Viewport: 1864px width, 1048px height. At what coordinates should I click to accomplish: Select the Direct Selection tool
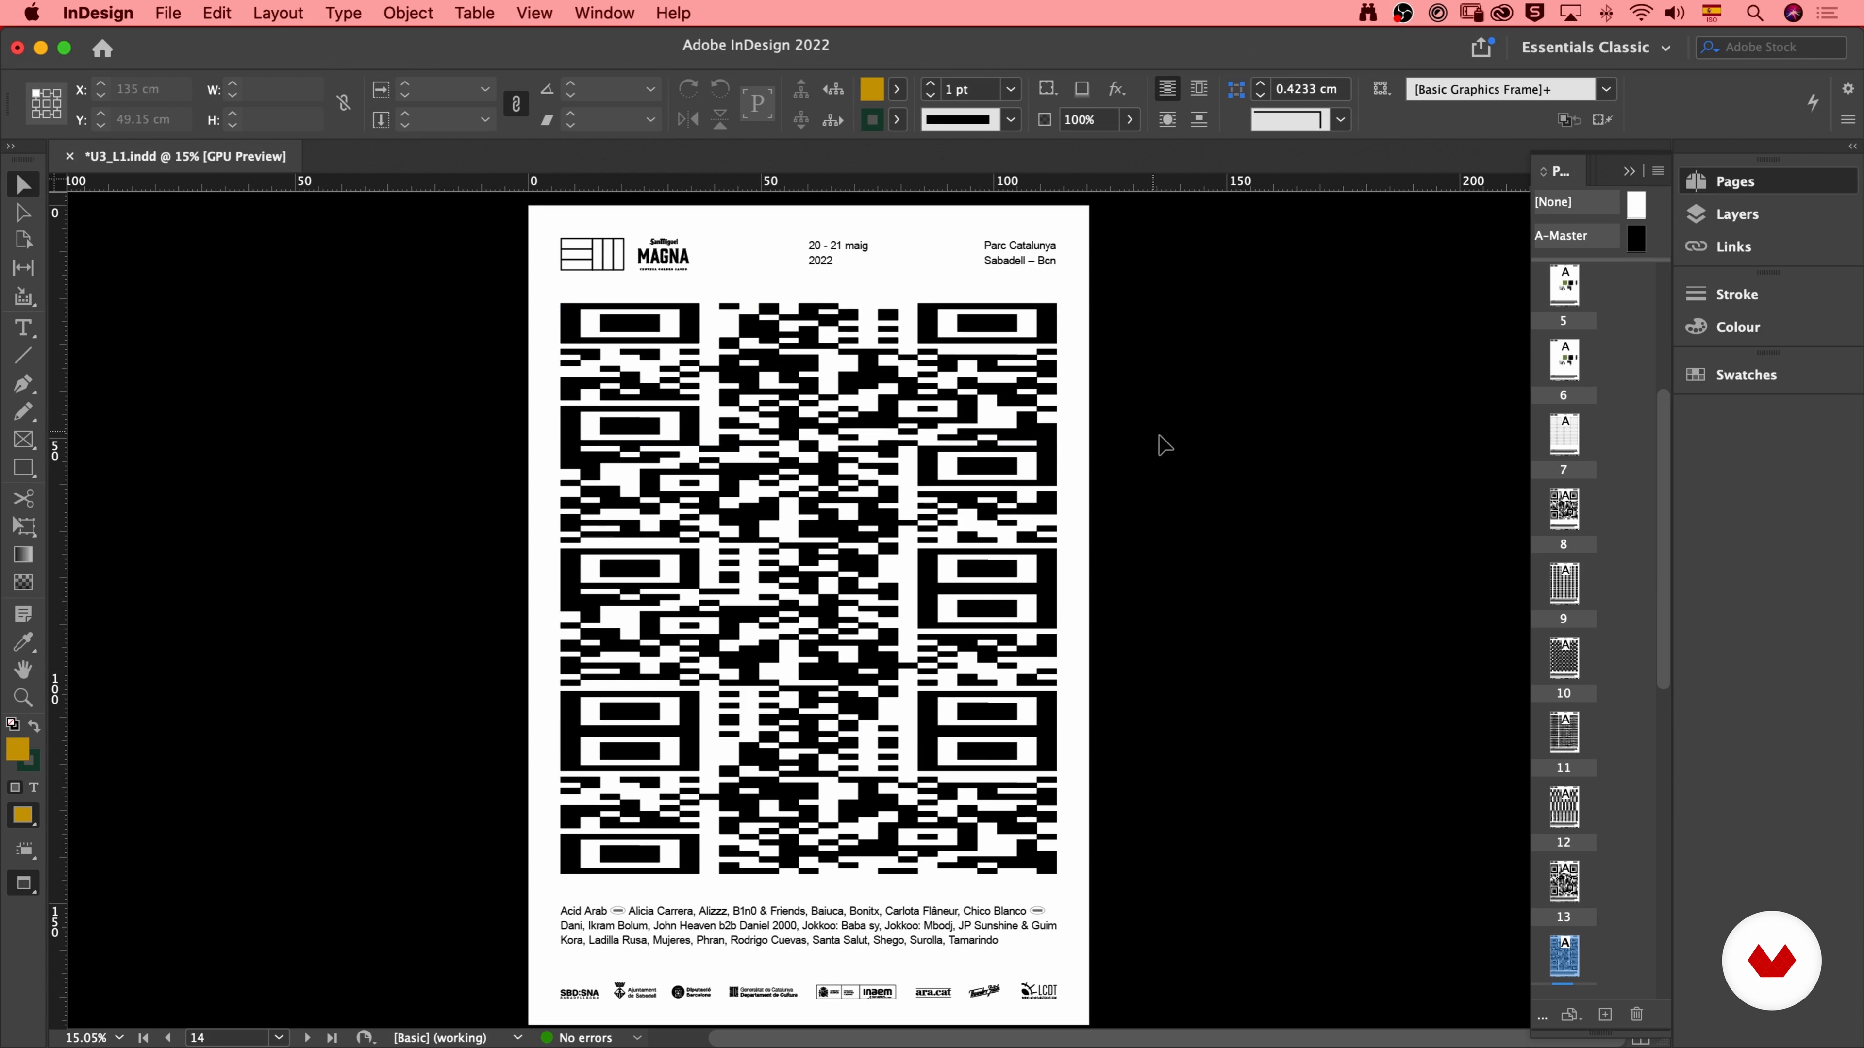click(x=23, y=213)
